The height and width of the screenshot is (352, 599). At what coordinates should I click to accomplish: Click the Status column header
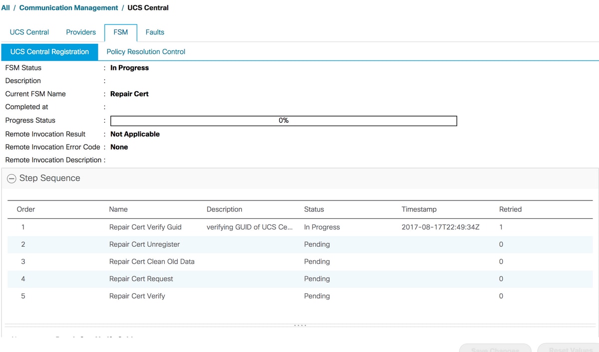313,209
